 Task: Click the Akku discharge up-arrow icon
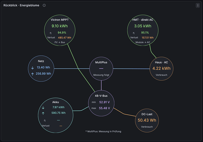point(43,113)
